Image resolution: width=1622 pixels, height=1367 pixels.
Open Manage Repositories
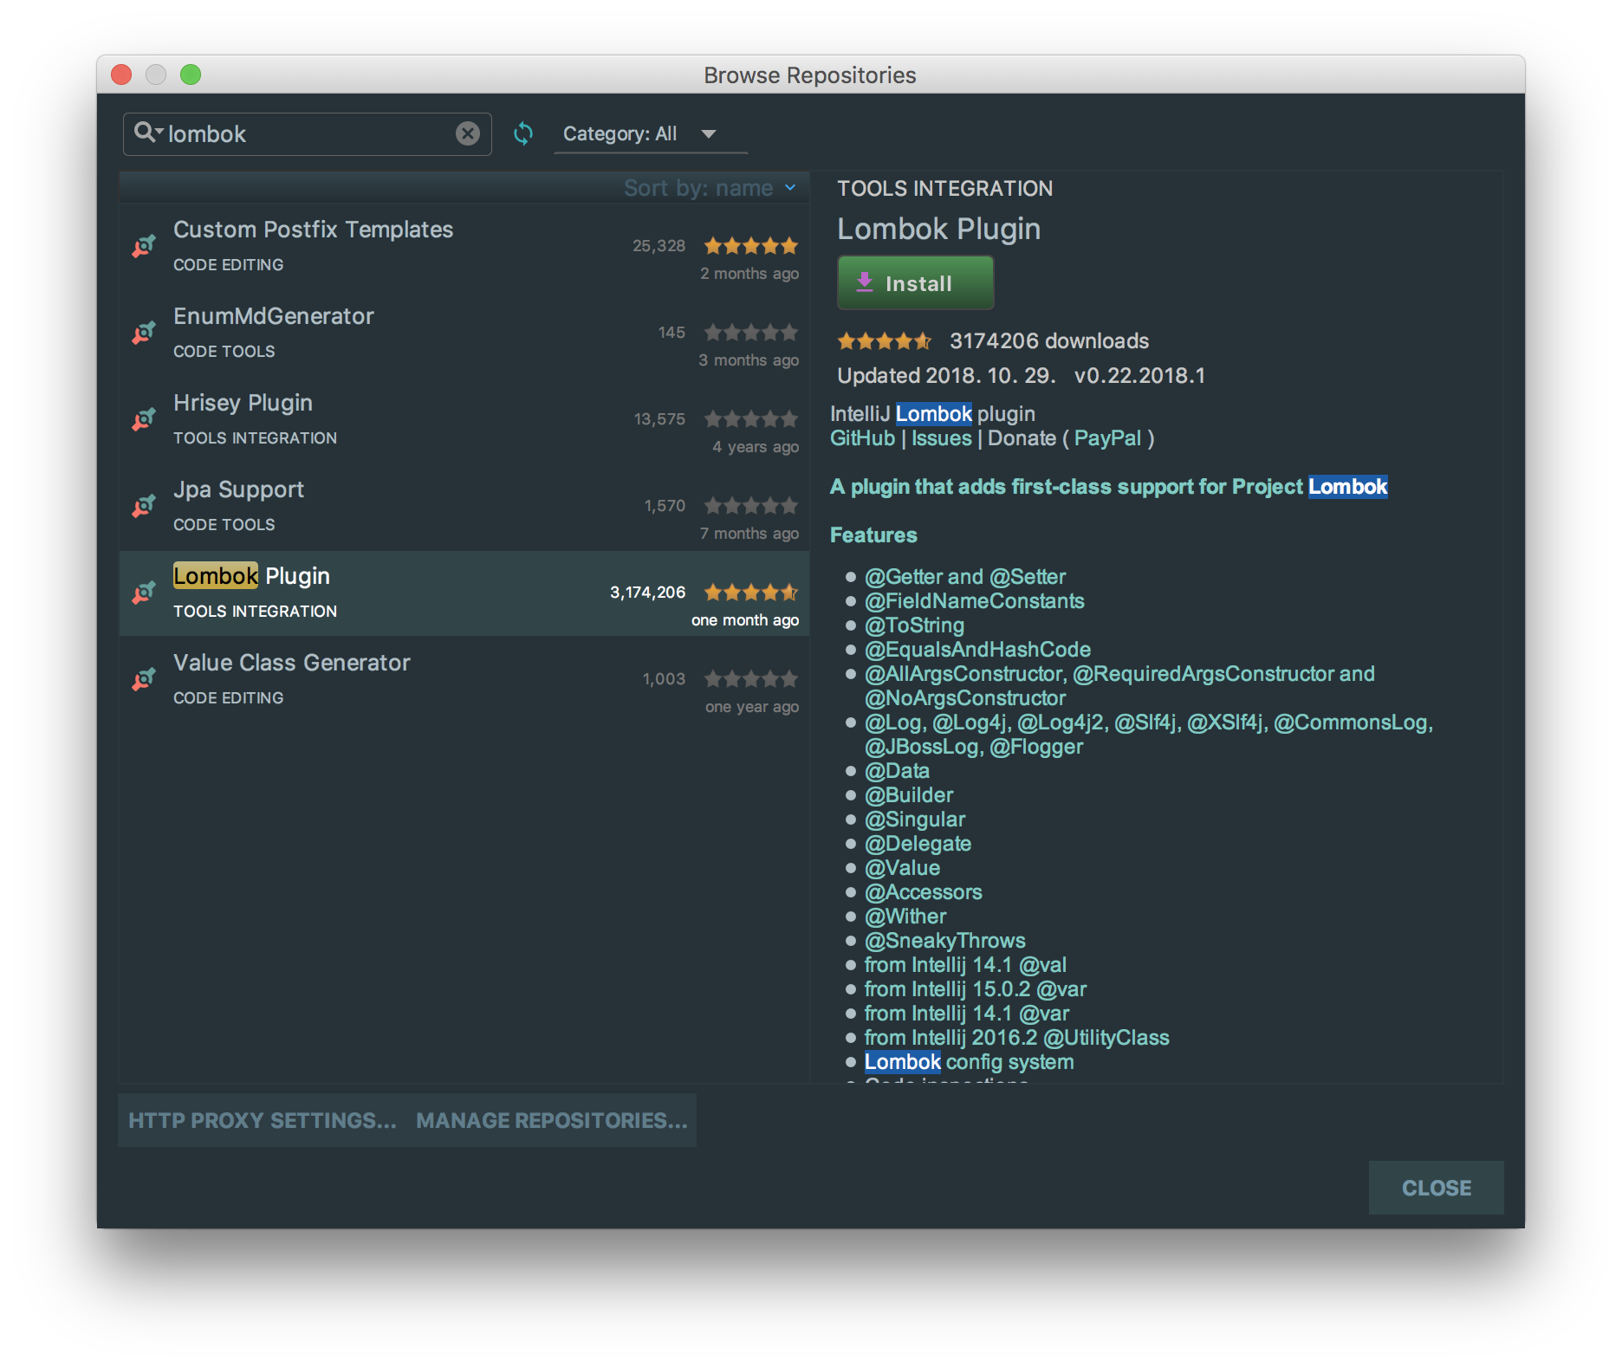552,1120
